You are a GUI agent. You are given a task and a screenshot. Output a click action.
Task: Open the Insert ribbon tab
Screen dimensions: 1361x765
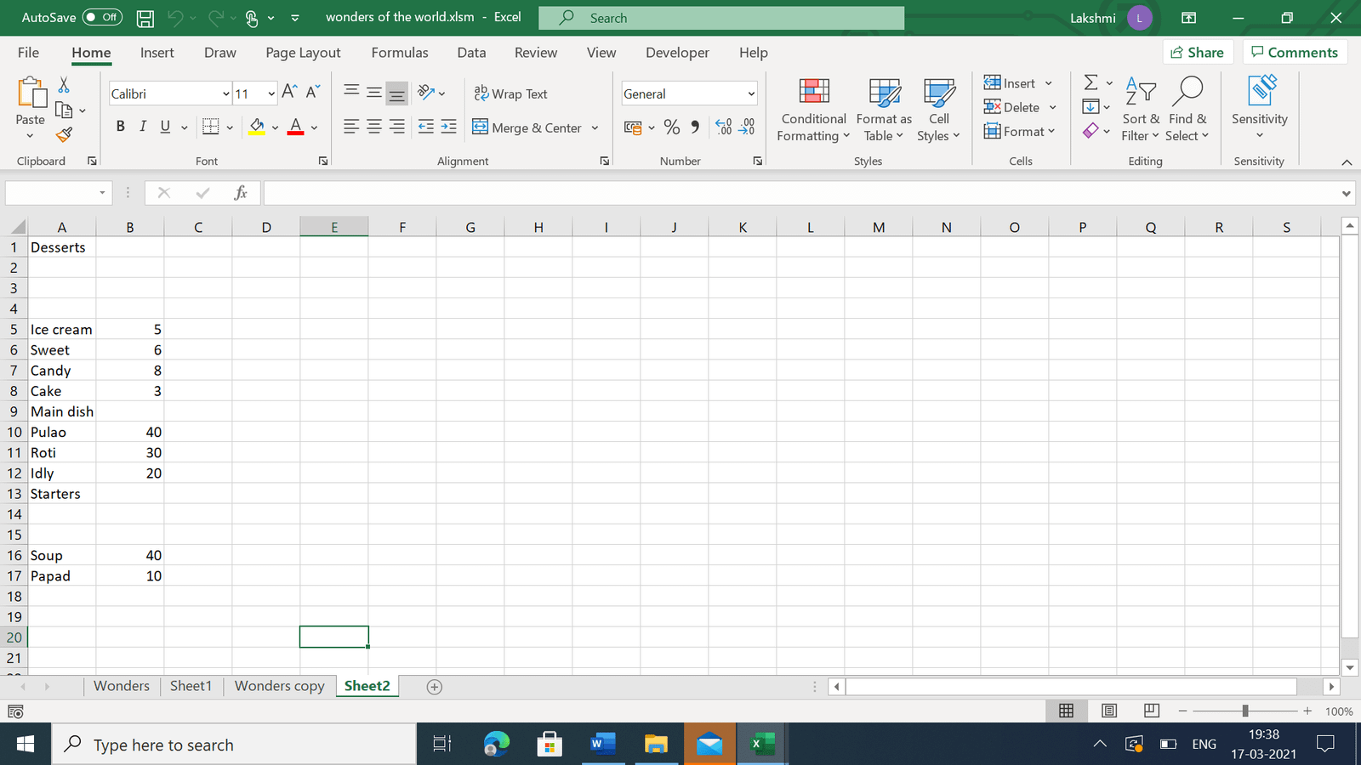click(x=157, y=53)
